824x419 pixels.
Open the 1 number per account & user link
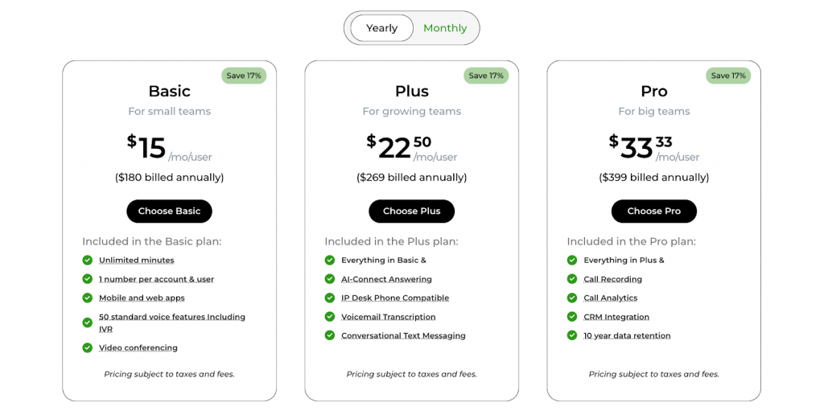(x=156, y=279)
